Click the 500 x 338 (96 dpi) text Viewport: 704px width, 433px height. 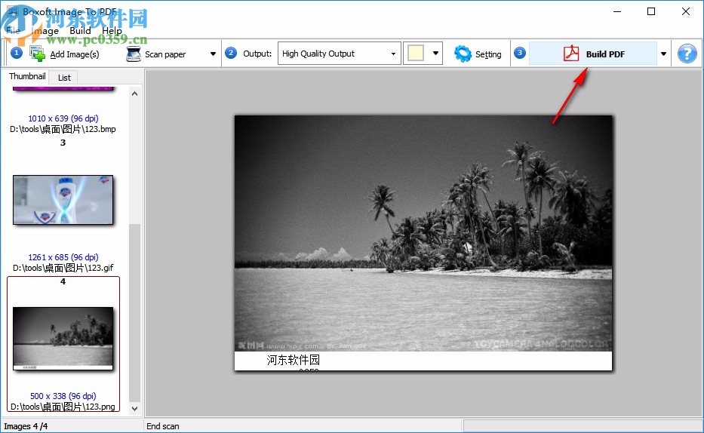coord(63,396)
